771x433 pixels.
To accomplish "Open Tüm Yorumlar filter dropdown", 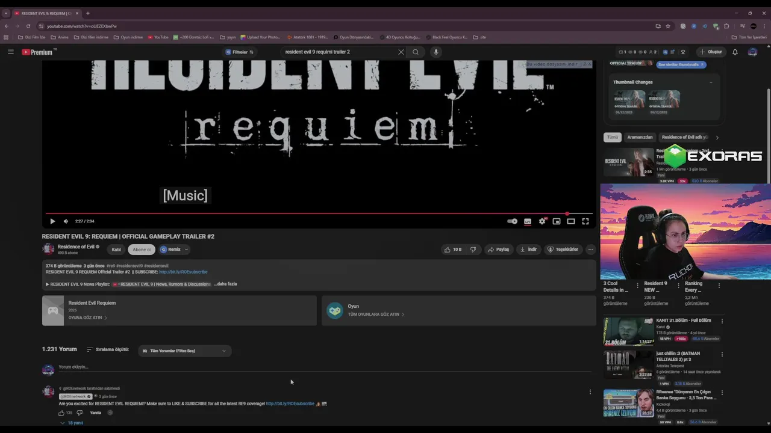I will (x=185, y=351).
